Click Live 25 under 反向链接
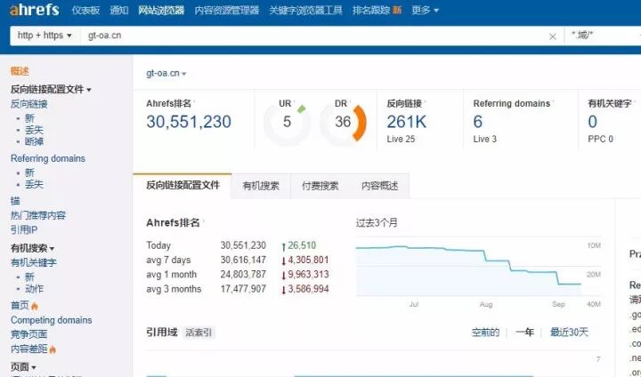The height and width of the screenshot is (377, 641). coord(401,140)
